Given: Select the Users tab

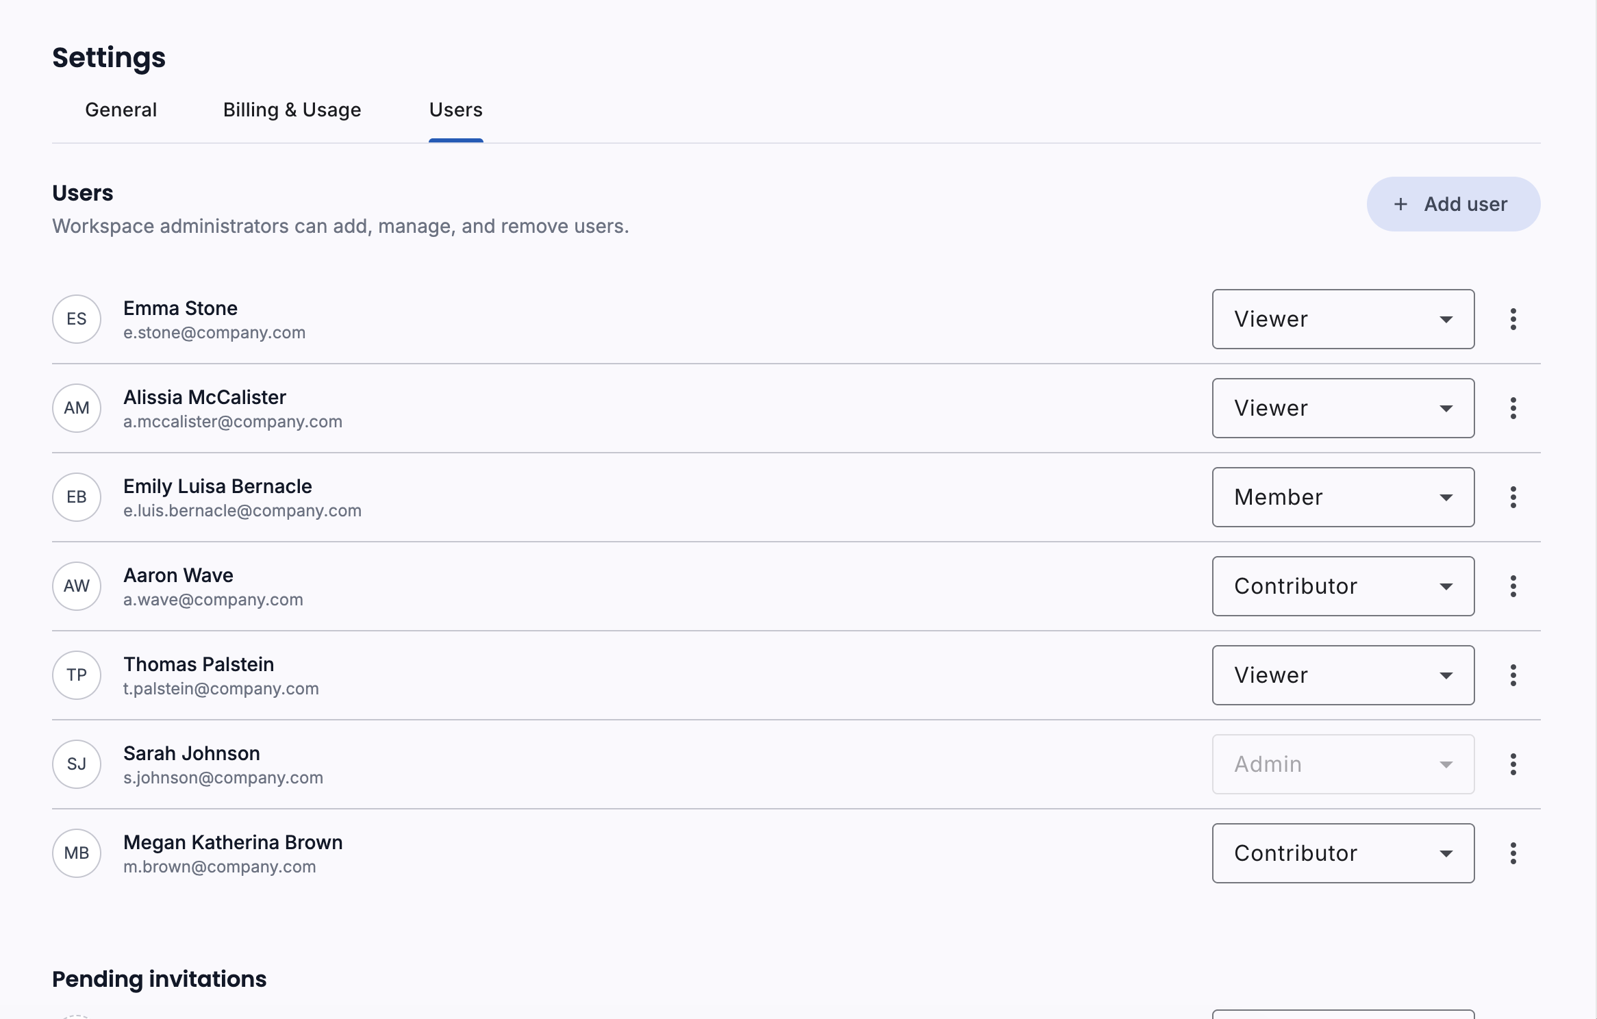Looking at the screenshot, I should [x=455, y=110].
